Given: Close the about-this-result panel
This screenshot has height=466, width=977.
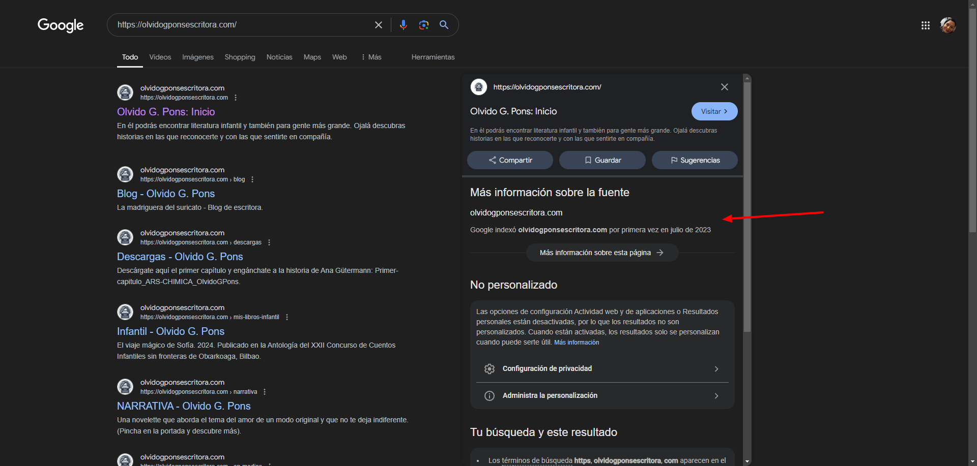Looking at the screenshot, I should pos(725,87).
